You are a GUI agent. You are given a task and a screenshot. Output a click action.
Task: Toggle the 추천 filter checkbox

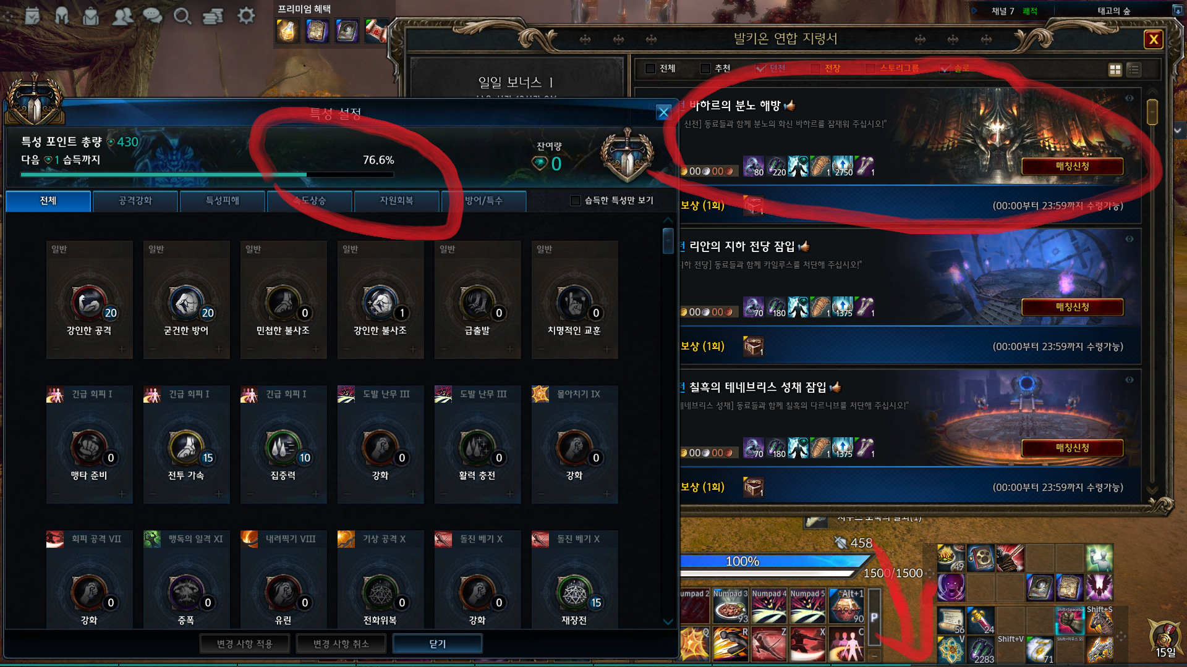(x=705, y=69)
